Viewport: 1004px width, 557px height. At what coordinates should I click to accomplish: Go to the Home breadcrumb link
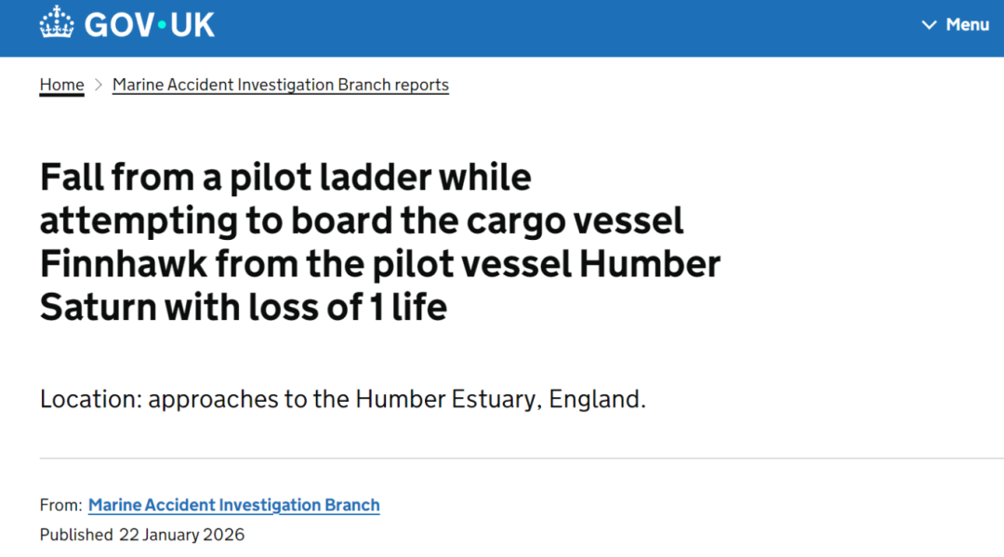coord(61,85)
